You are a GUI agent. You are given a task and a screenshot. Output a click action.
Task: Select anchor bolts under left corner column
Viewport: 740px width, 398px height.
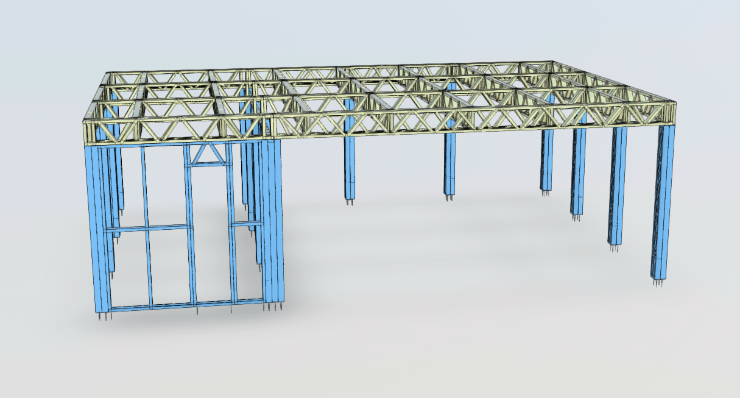[104, 317]
